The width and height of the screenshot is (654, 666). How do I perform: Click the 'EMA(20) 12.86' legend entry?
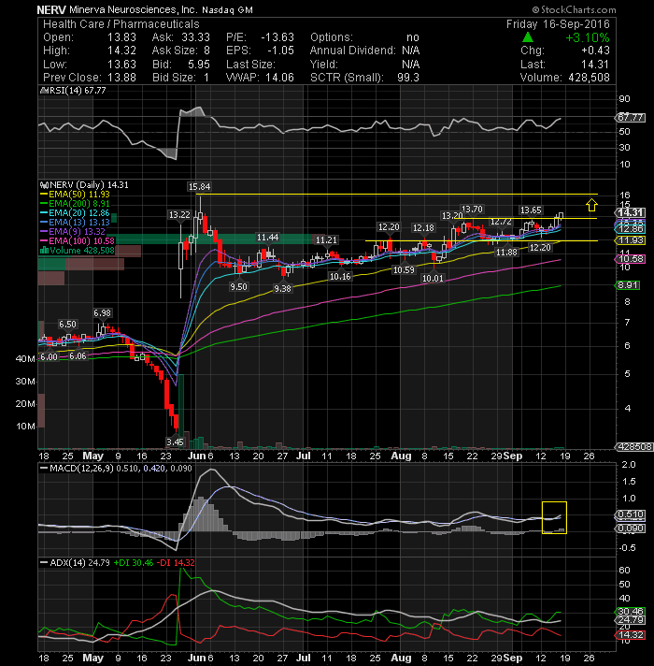(78, 212)
